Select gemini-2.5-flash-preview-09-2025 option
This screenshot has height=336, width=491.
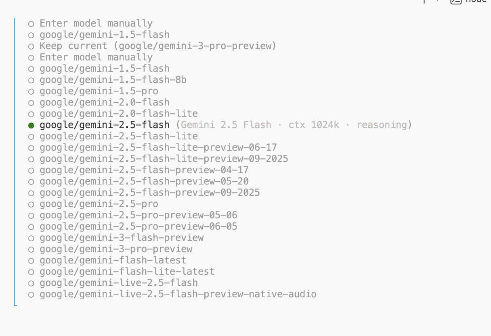(149, 193)
